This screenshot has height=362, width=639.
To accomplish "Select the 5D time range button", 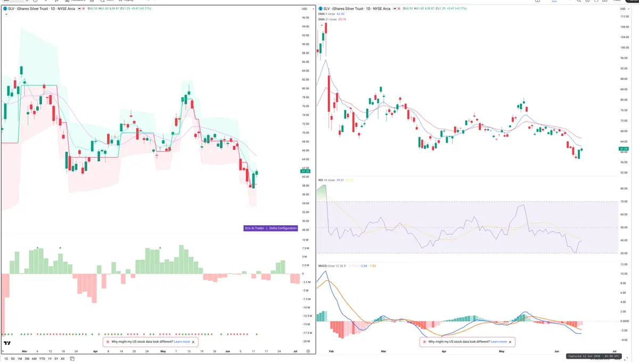I will pos(12,359).
